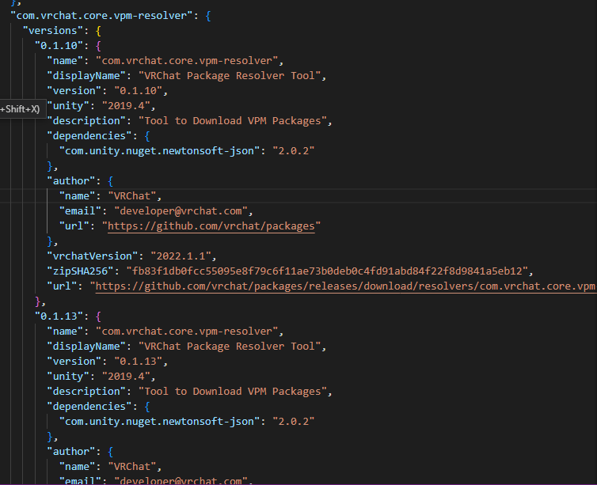This screenshot has height=485, width=597.
Task: Click the "dependencies" key in the 0.1.10 block
Action: point(89,136)
